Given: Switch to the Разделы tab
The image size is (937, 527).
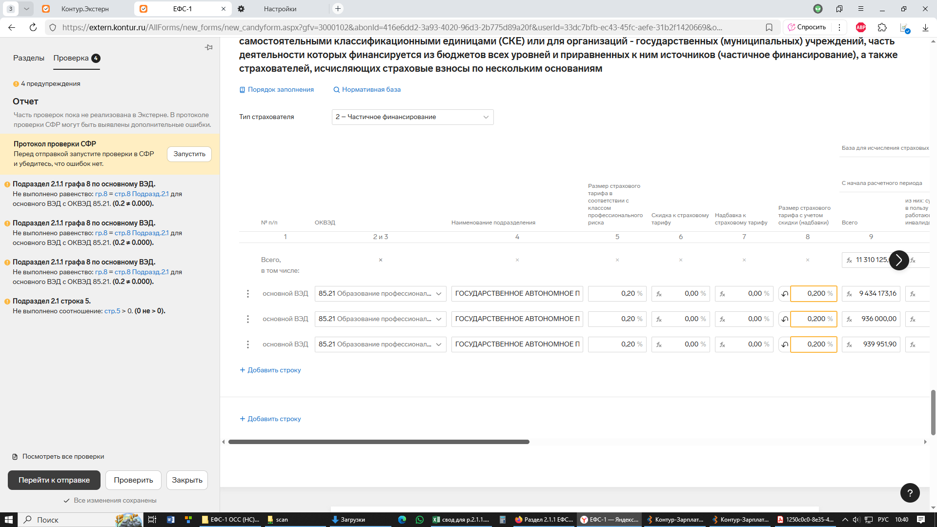Looking at the screenshot, I should pyautogui.click(x=28, y=58).
